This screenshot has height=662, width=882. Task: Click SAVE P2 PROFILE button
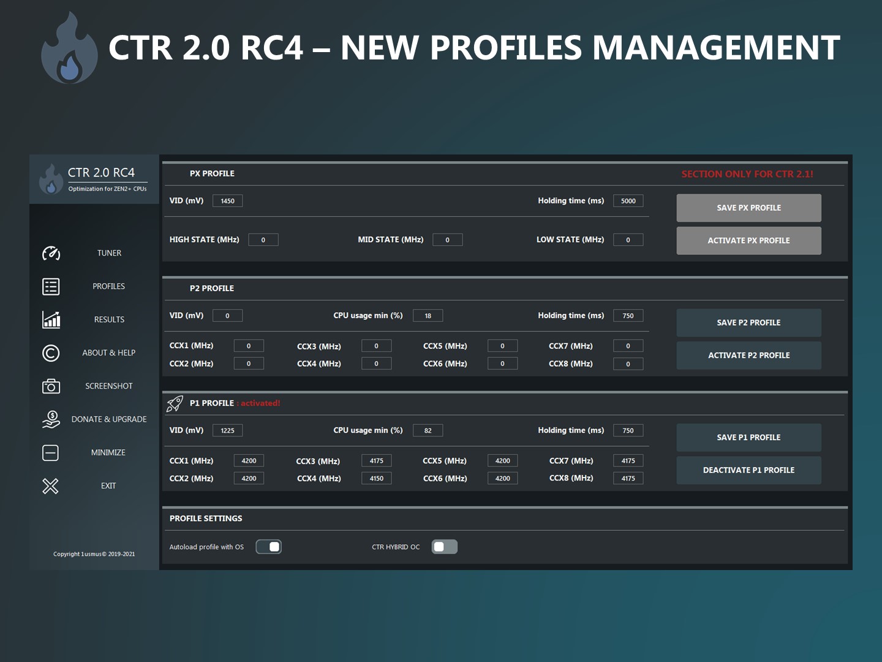748,322
